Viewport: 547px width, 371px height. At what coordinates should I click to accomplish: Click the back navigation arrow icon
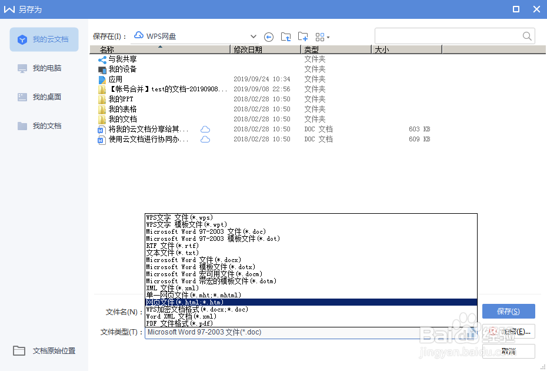coord(269,37)
